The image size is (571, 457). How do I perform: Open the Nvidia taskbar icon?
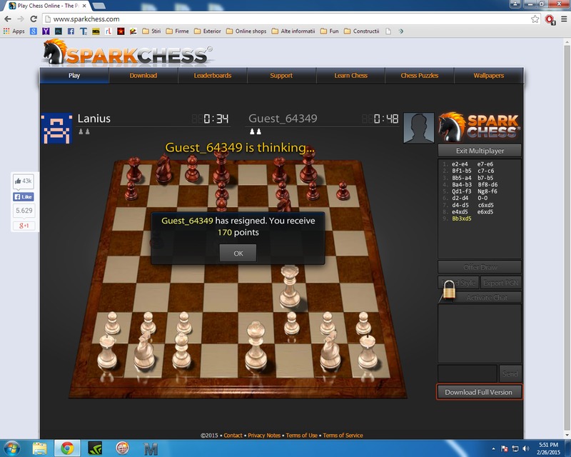click(x=95, y=448)
